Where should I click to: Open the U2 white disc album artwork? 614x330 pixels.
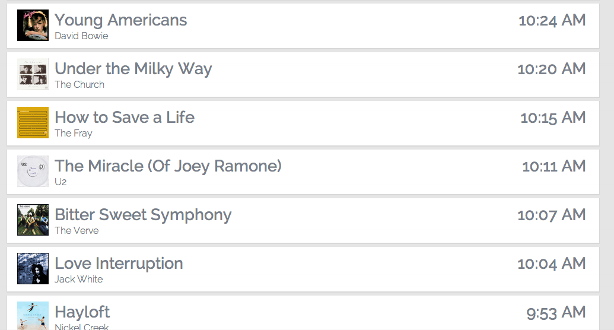click(x=33, y=172)
